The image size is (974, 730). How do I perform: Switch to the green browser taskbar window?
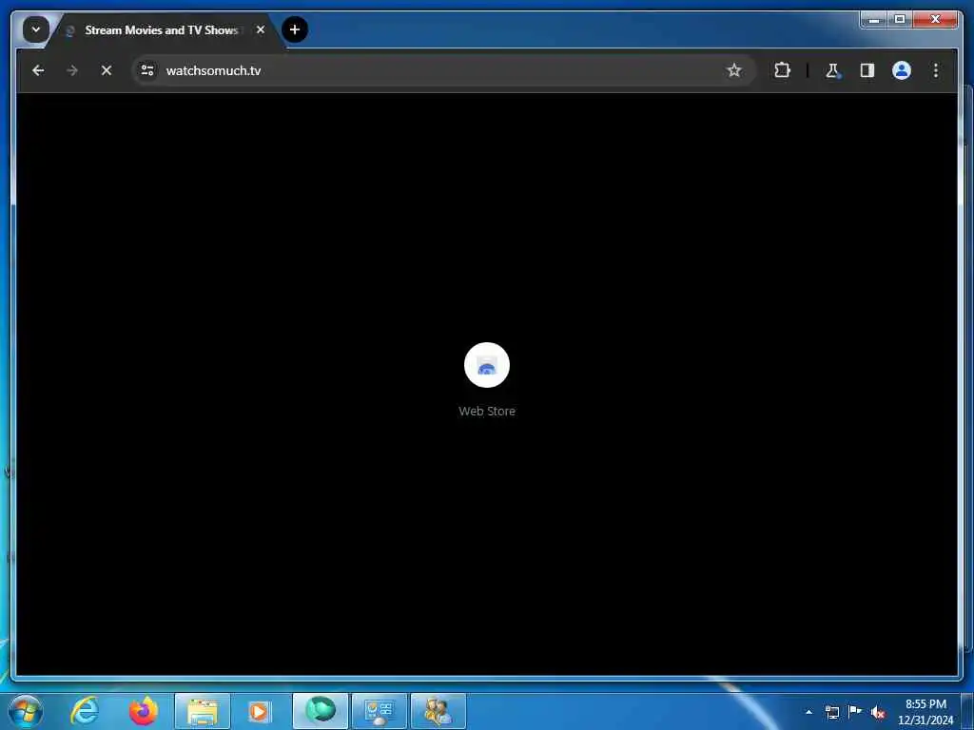tap(321, 711)
